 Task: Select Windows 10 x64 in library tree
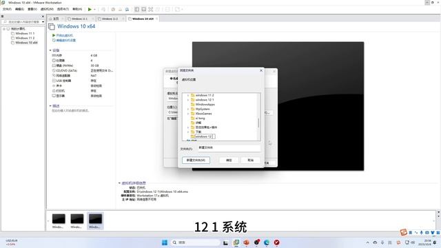24,43
